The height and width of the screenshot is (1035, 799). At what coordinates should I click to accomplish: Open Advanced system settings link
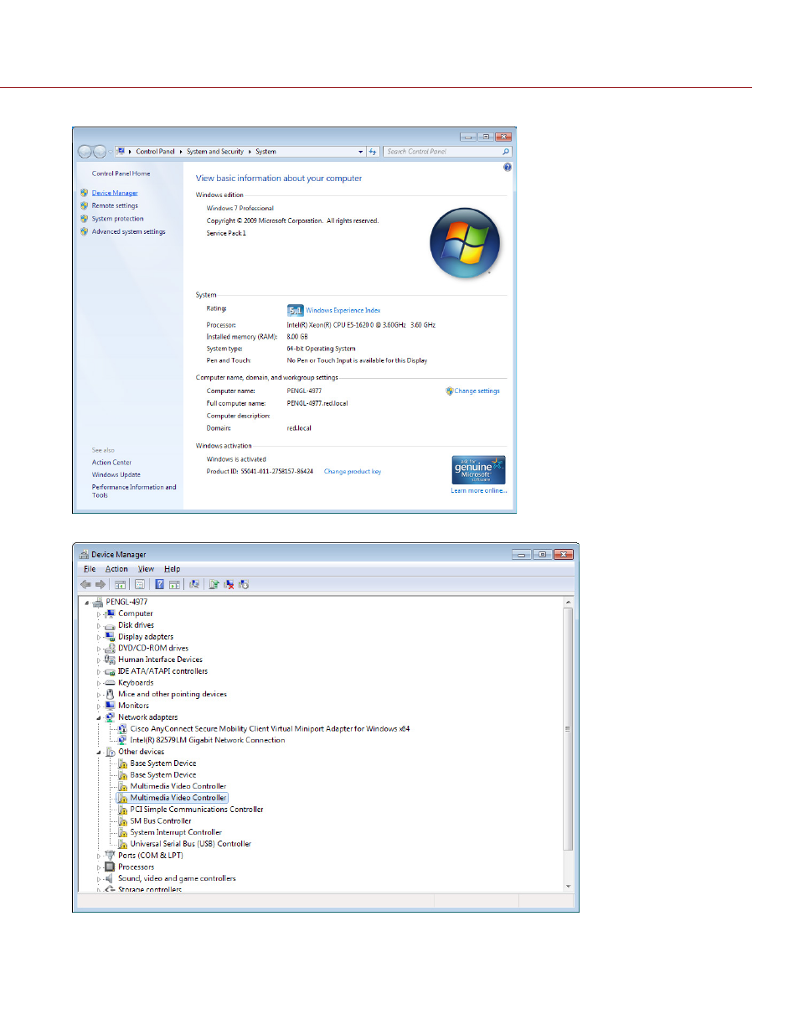click(x=129, y=231)
